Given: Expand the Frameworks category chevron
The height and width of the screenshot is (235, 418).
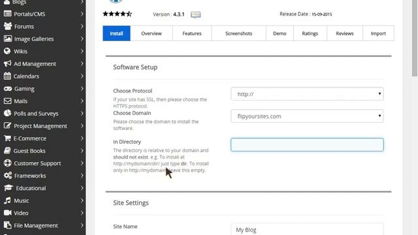Looking at the screenshot, I should pos(82,176).
